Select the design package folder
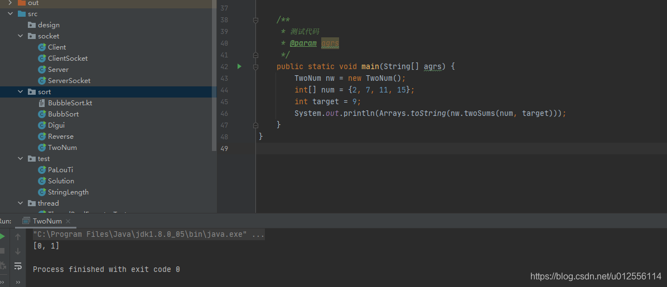 coord(44,25)
